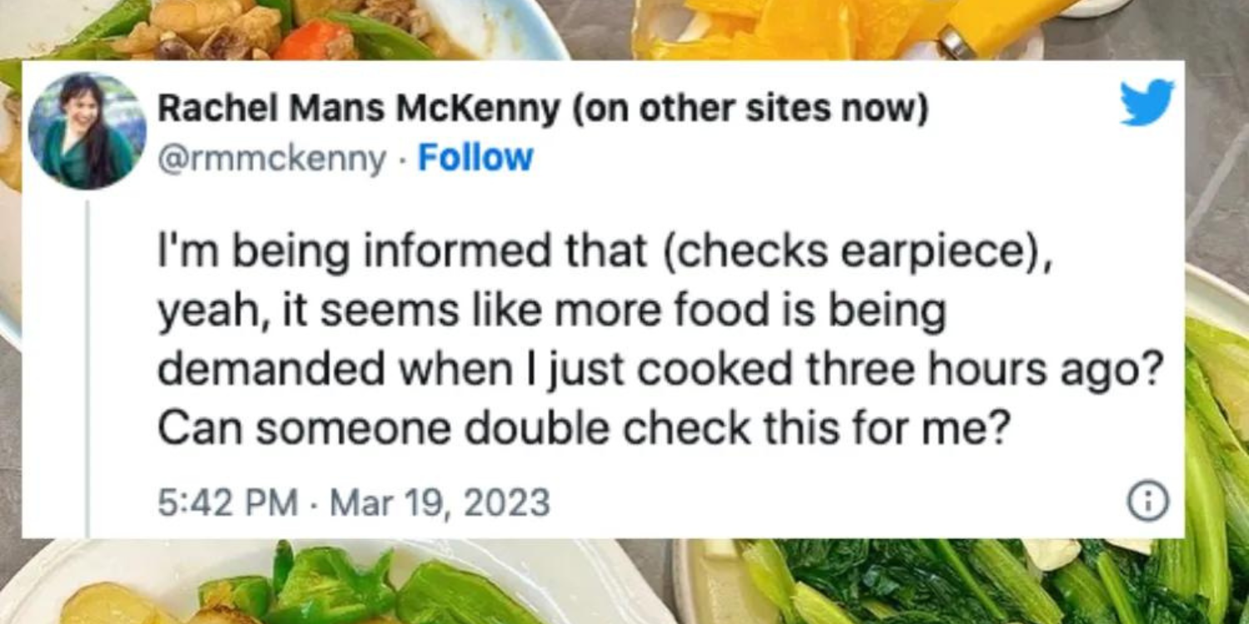
Task: Follow the @rmmckenny account
Action: [475, 157]
